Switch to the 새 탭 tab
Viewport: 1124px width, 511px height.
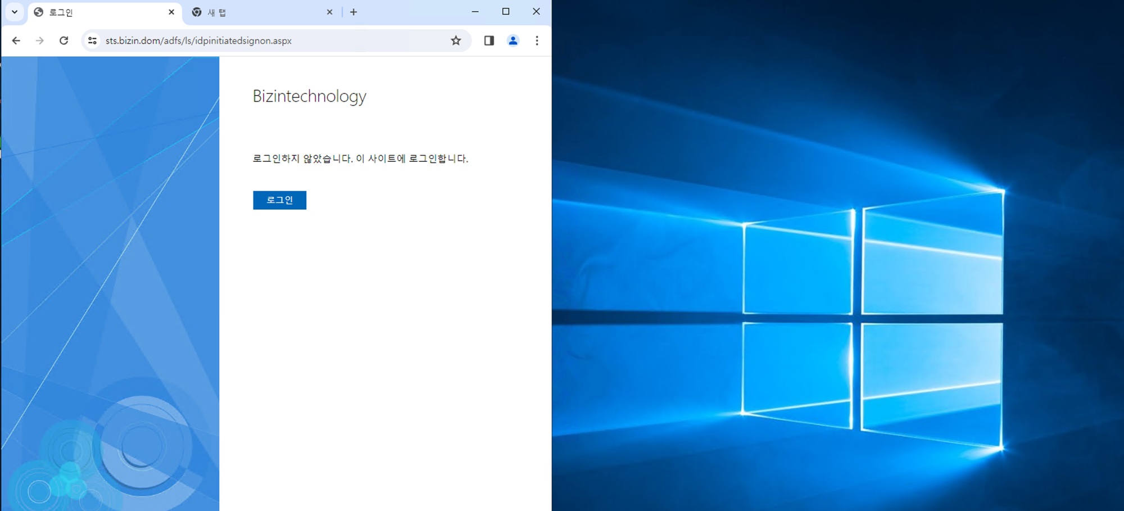pyautogui.click(x=262, y=12)
